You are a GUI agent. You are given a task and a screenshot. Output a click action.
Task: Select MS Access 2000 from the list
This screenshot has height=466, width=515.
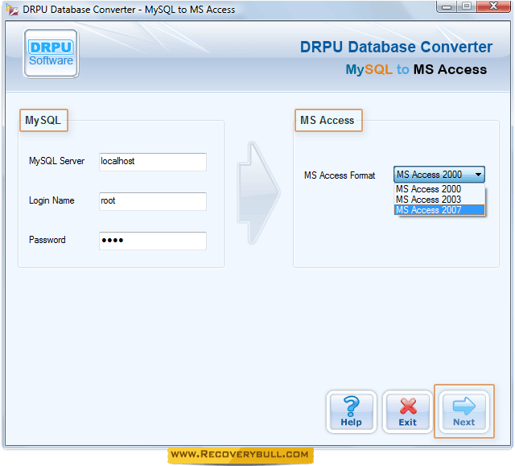(439, 189)
